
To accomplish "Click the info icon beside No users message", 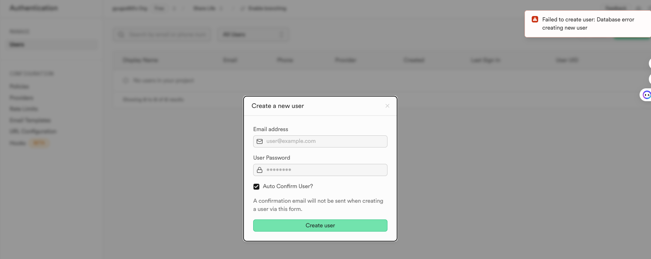I will pos(126,81).
